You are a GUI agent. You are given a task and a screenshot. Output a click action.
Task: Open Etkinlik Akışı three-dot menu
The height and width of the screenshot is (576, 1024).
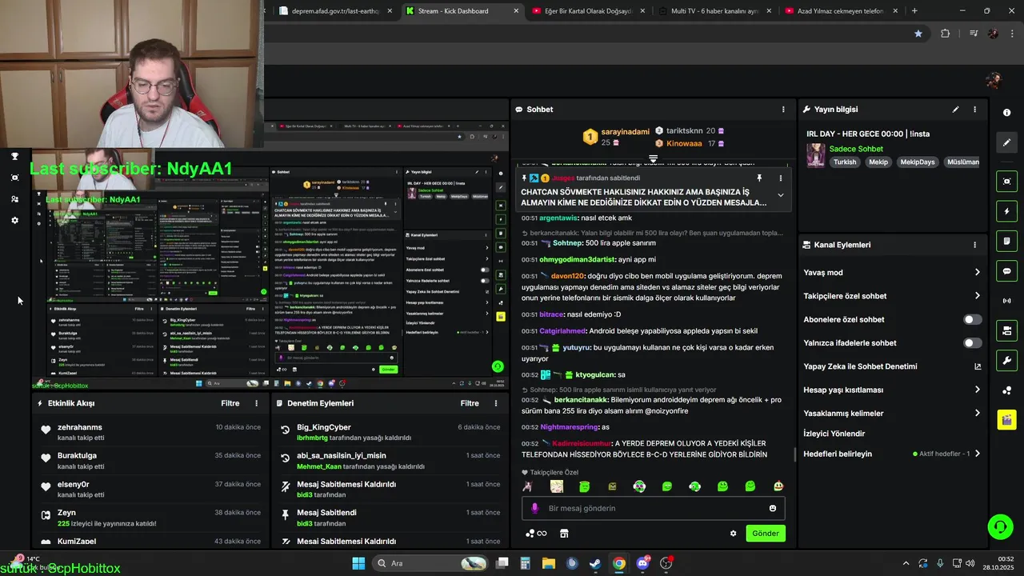click(x=256, y=403)
